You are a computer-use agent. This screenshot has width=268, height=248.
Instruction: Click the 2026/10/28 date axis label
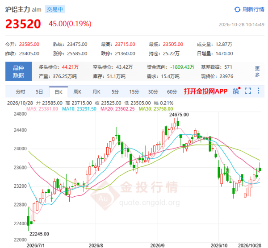point(250,245)
